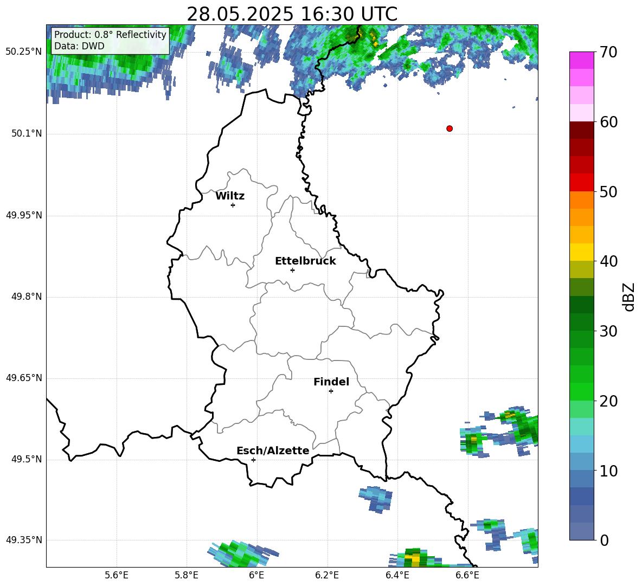Click the 5.8°E longitude label
Viewport: 642px width, 586px height.
tap(187, 575)
